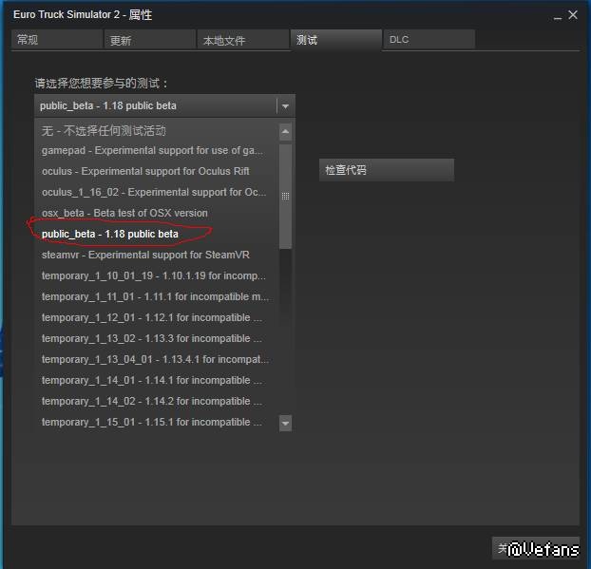The image size is (591, 569).
Task: Open the beta selection dropdown arrow
Action: (x=285, y=106)
